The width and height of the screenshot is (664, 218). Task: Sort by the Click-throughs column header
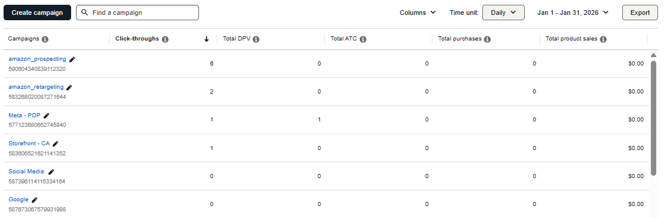point(137,39)
